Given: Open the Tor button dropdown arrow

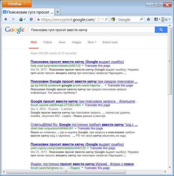Looking at the screenshot, I should click(x=25, y=19).
